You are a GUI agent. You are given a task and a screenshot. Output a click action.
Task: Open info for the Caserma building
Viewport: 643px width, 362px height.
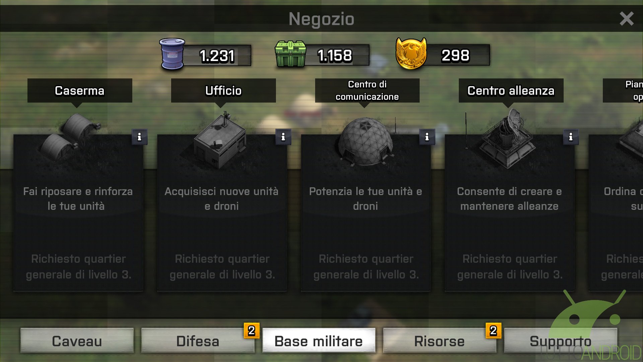pos(139,137)
